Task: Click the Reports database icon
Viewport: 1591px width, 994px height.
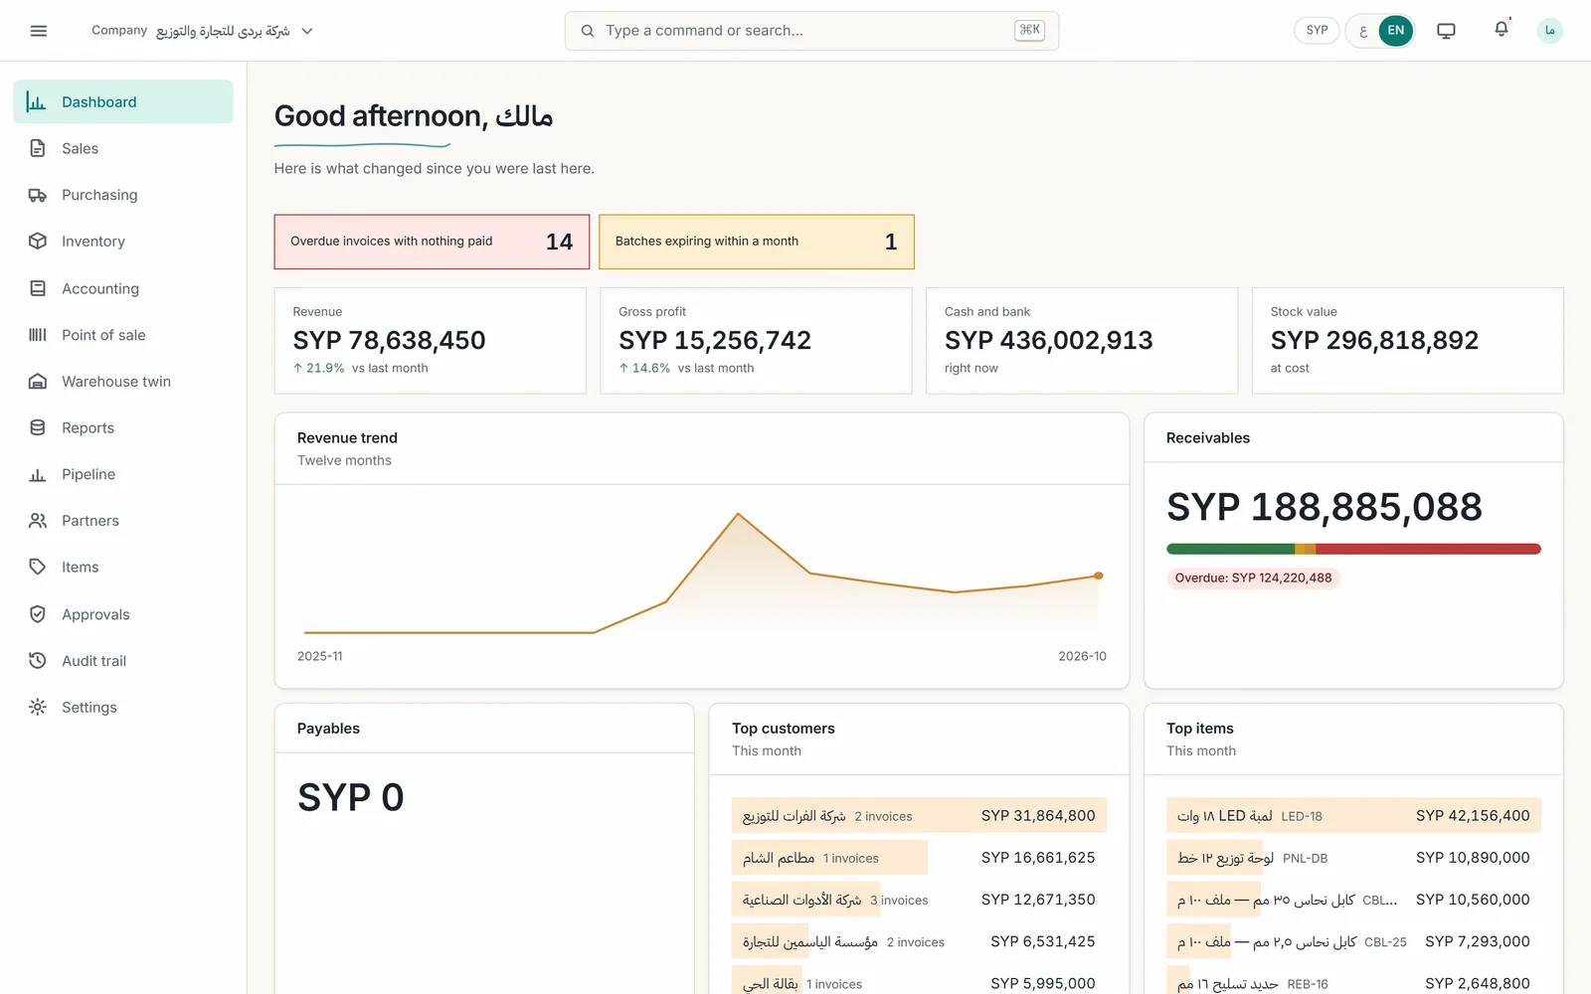Action: [38, 427]
